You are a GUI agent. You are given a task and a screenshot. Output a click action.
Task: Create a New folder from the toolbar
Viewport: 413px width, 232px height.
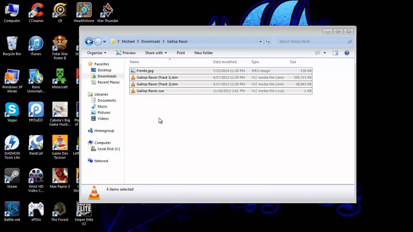(204, 53)
